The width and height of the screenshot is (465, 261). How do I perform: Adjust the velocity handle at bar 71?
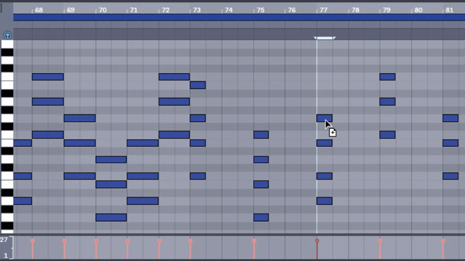pos(127,241)
